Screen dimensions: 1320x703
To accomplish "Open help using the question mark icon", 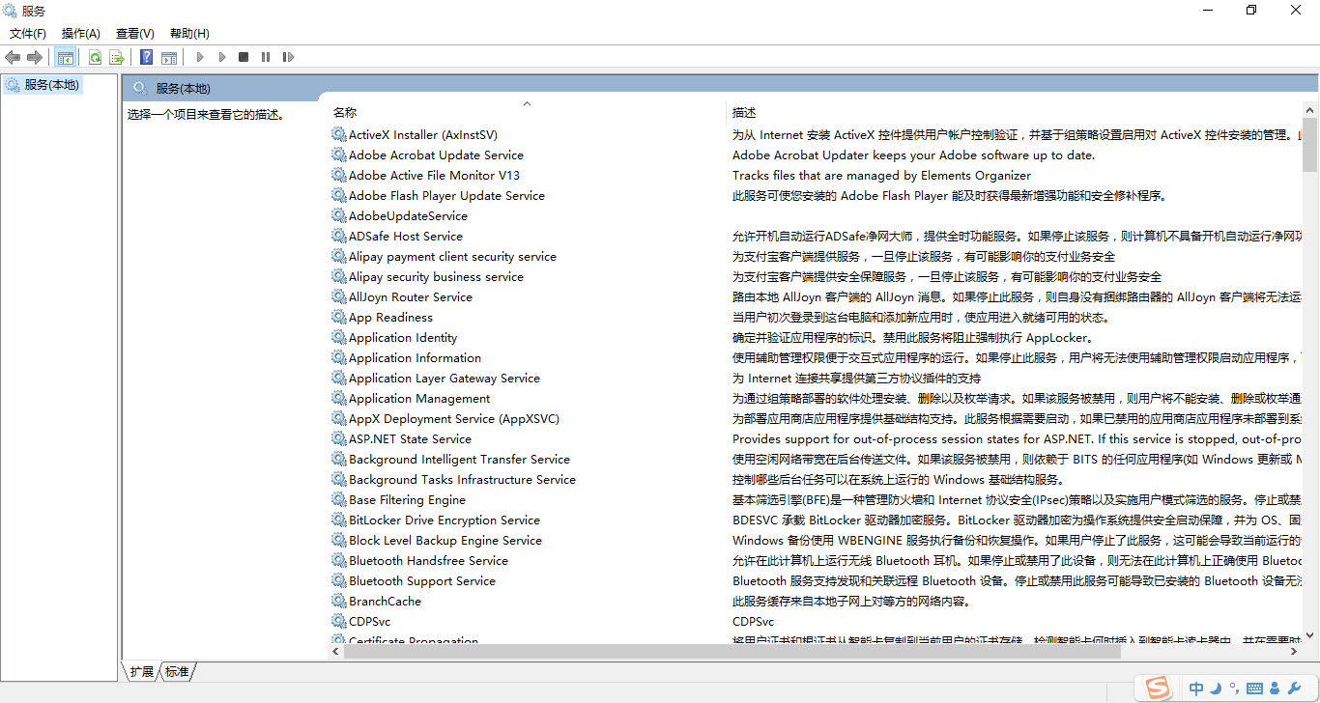I will (145, 57).
